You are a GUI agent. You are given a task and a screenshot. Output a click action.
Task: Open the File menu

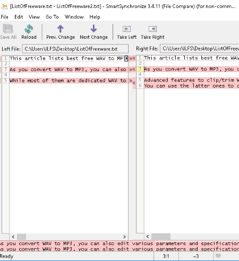[4, 17]
